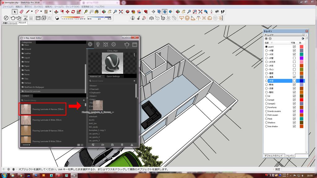The height and width of the screenshot is (178, 317).
Task: Open Settings gear icon in Asset Editor
Action: [113, 44]
